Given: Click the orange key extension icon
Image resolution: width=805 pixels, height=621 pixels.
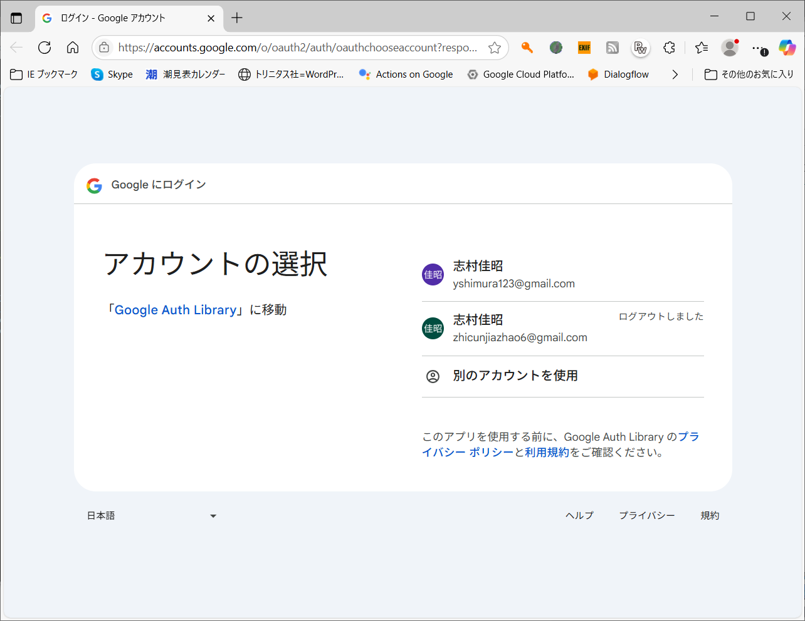Looking at the screenshot, I should pyautogui.click(x=527, y=48).
